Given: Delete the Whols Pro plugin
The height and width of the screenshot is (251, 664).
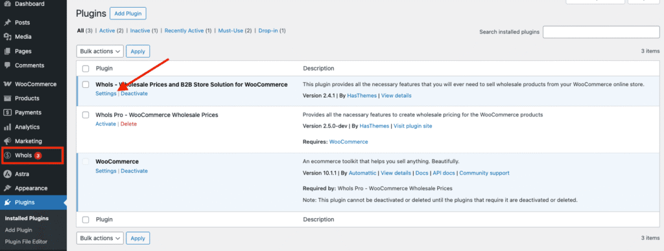Looking at the screenshot, I should coord(129,124).
